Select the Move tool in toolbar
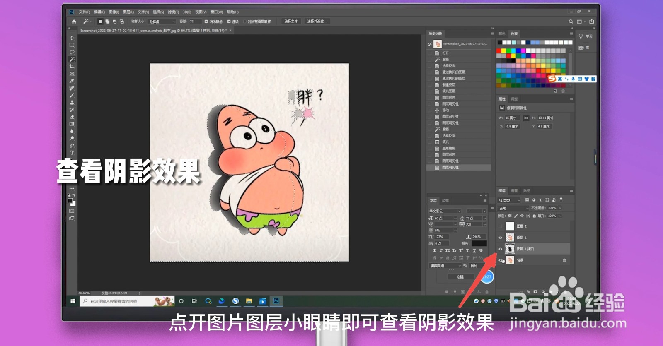The image size is (663, 346). tap(72, 38)
